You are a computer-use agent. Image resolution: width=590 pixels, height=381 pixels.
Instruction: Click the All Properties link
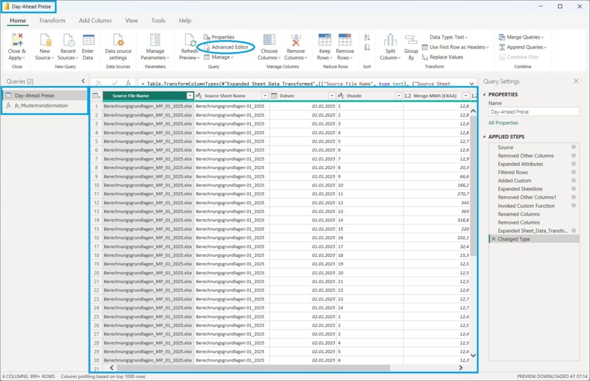coord(503,123)
